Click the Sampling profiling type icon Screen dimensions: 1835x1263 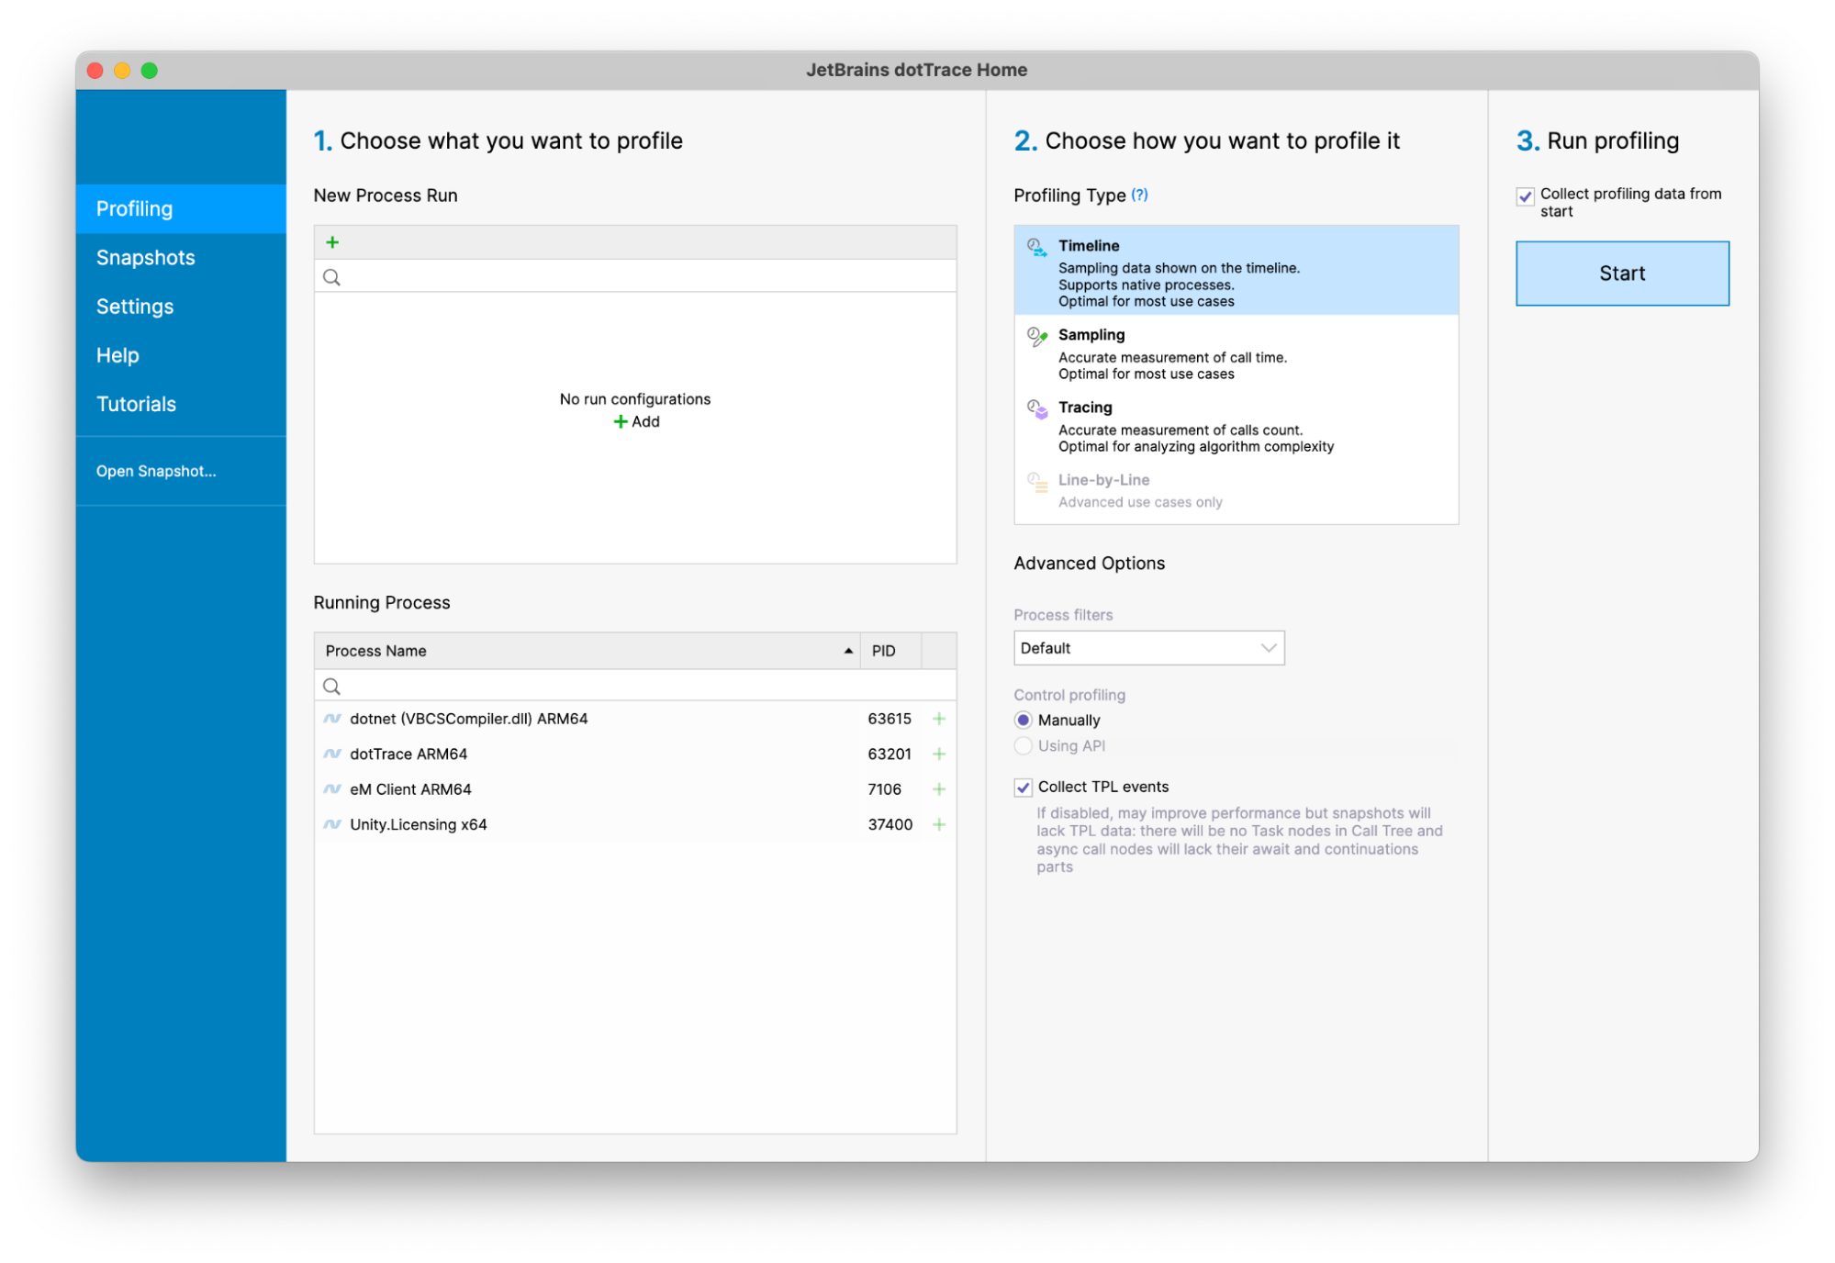coord(1037,336)
